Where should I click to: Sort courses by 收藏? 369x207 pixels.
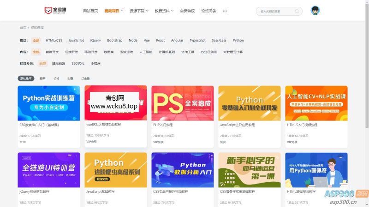point(70,79)
